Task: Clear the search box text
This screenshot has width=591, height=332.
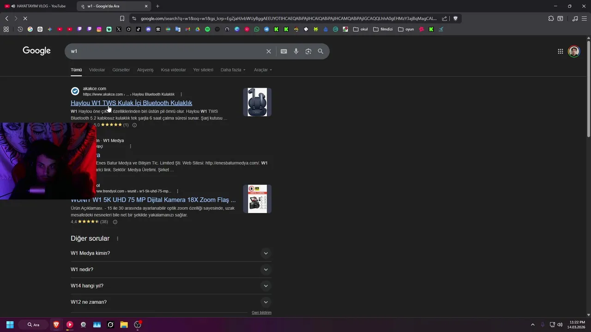Action: coord(268,51)
